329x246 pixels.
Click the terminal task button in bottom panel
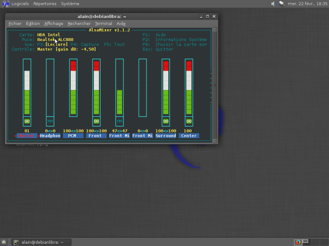click(x=41, y=242)
